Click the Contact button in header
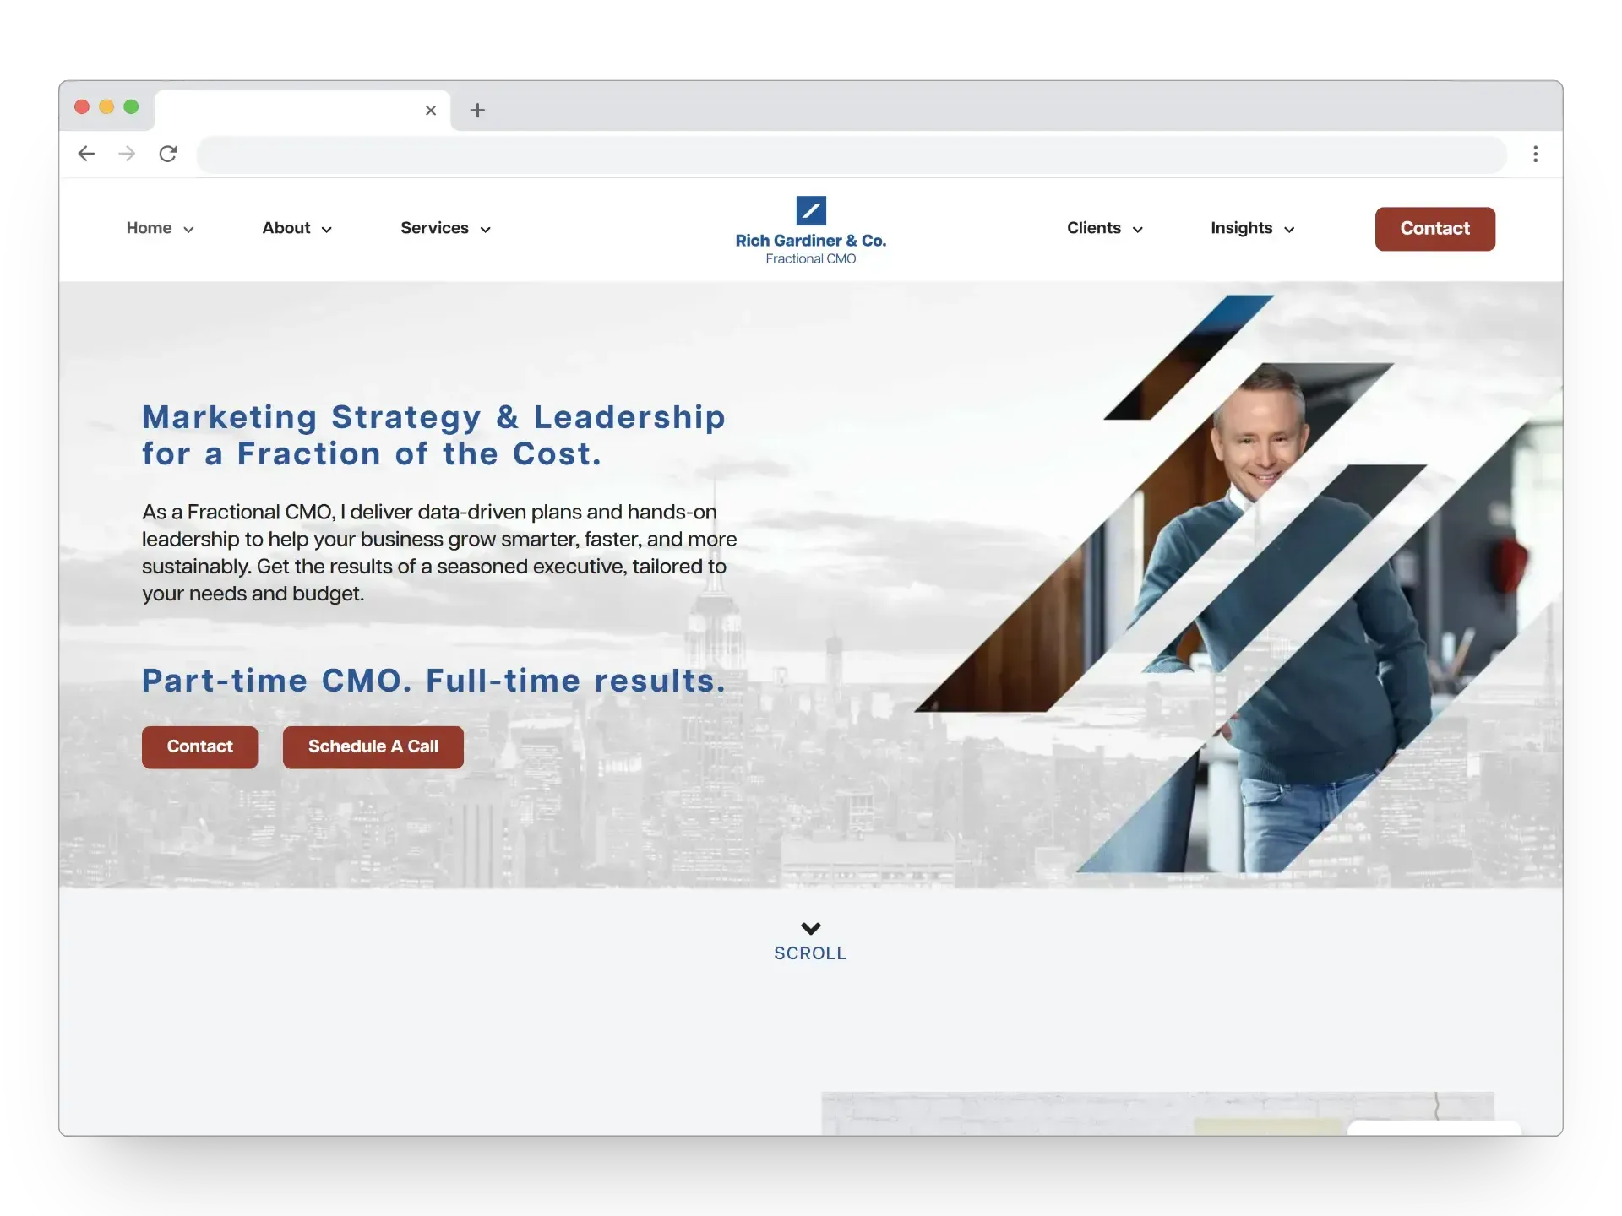The height and width of the screenshot is (1216, 1622). tap(1434, 229)
